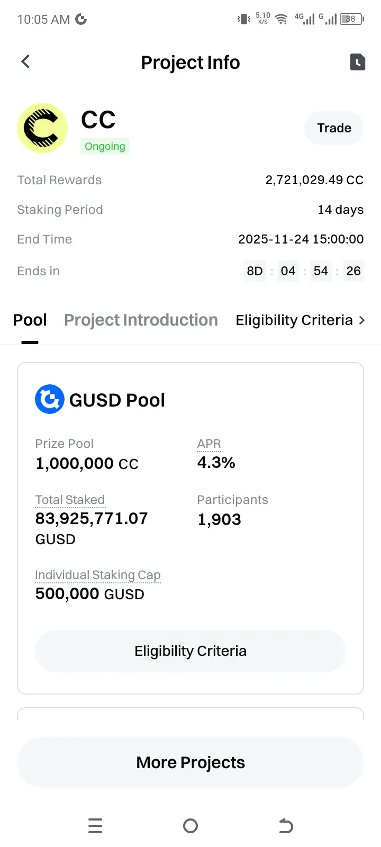This screenshot has height=847, width=381.
Task: Tap the GUSD Pool Eligibility Criteria button
Action: point(190,651)
